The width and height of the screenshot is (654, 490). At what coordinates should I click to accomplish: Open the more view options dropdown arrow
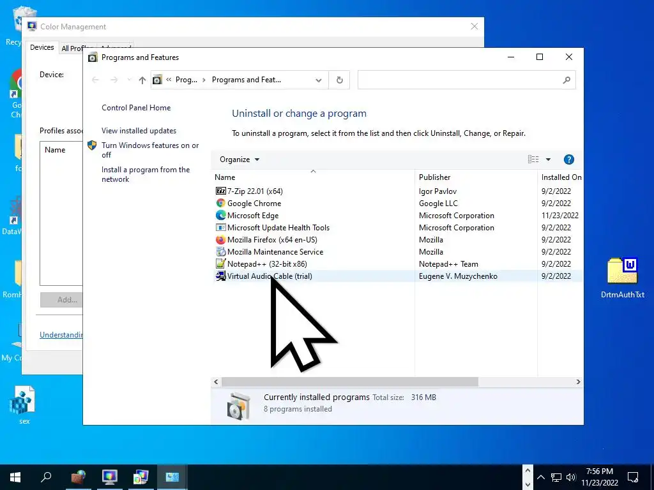pos(548,160)
